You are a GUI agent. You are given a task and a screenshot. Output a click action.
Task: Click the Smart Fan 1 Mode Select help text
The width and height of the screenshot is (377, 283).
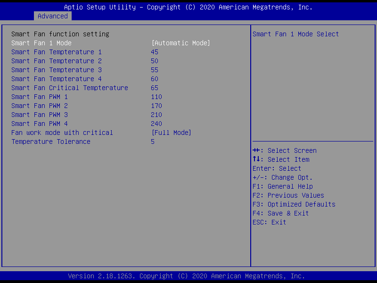point(296,34)
